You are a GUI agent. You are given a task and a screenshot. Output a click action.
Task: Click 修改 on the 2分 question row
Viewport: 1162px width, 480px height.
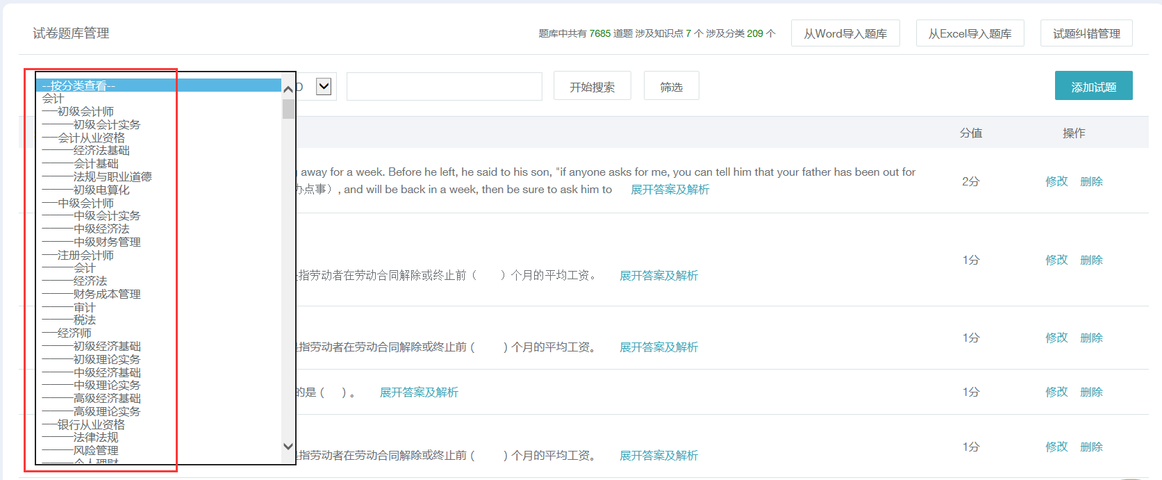tap(1056, 181)
